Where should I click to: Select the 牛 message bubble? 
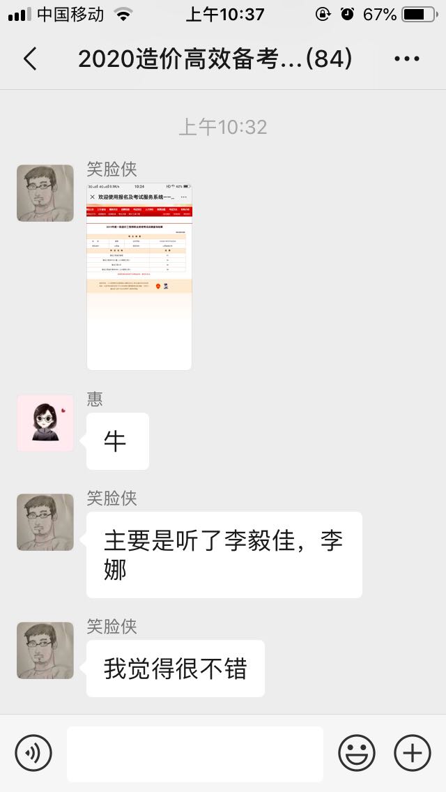[118, 441]
